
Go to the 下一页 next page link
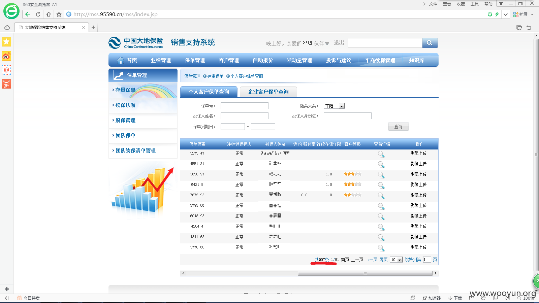(x=371, y=260)
